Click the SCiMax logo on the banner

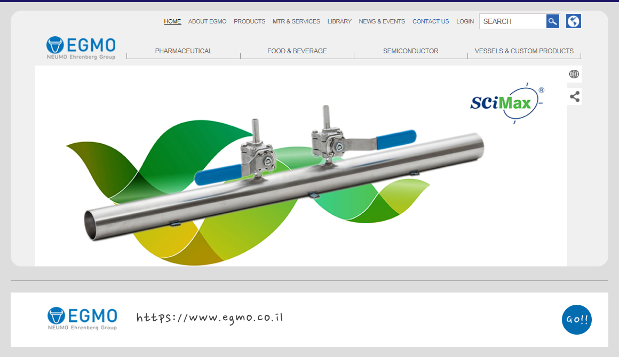(x=507, y=103)
